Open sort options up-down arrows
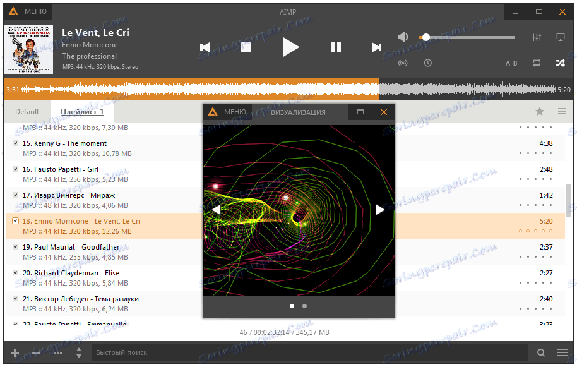This screenshot has width=577, height=367. (x=79, y=352)
